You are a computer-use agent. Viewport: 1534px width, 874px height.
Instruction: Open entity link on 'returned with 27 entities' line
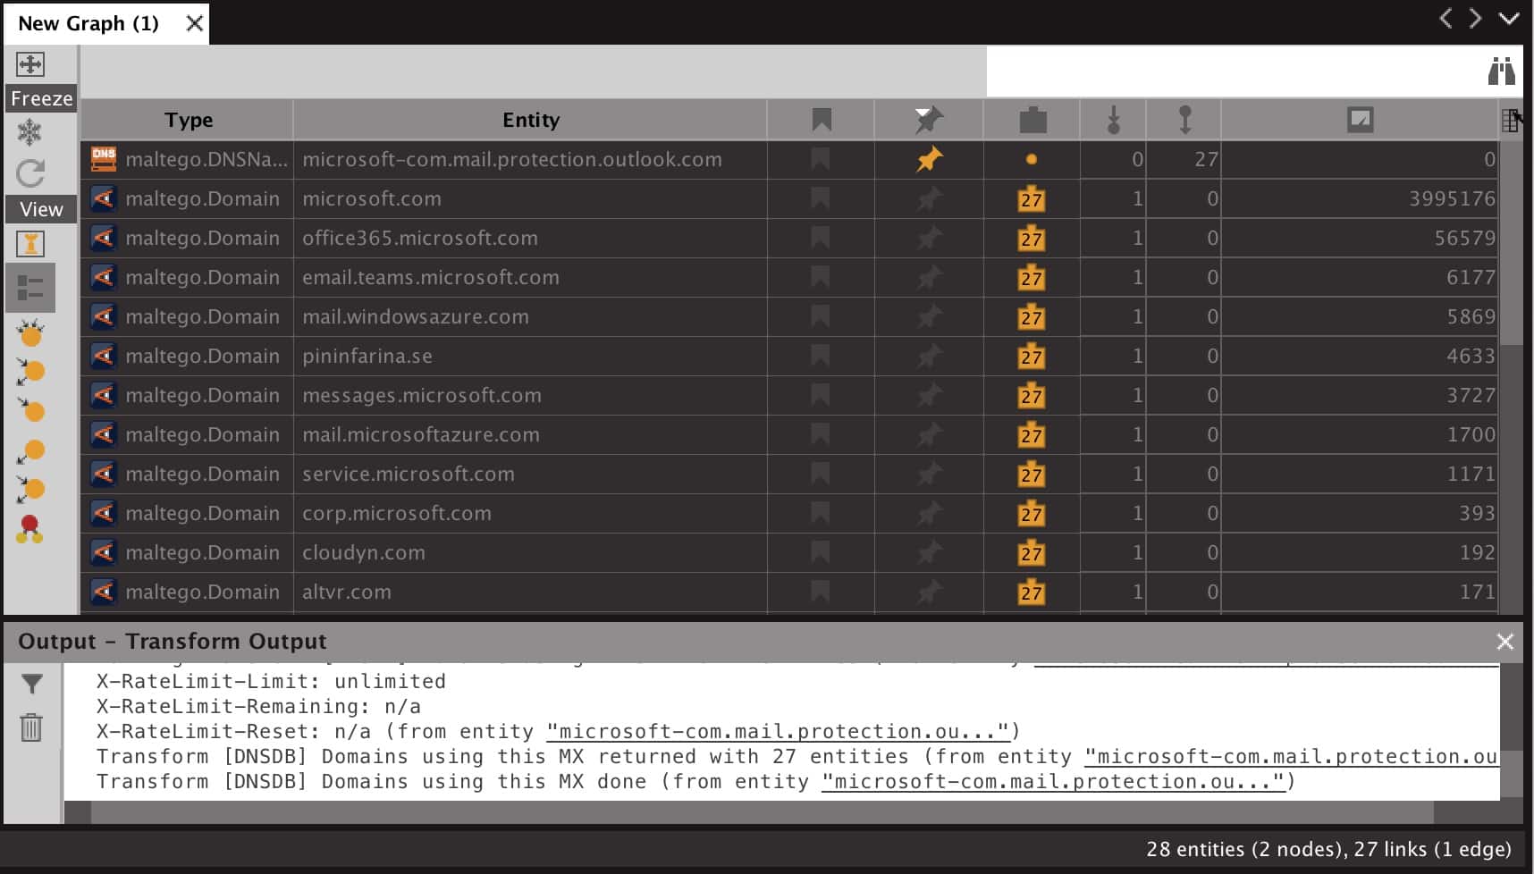tap(1291, 757)
